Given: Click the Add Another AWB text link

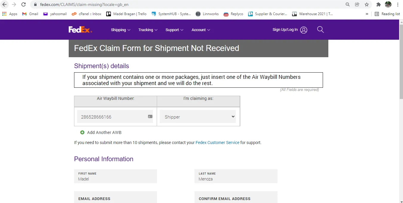Looking at the screenshot, I should (x=104, y=132).
